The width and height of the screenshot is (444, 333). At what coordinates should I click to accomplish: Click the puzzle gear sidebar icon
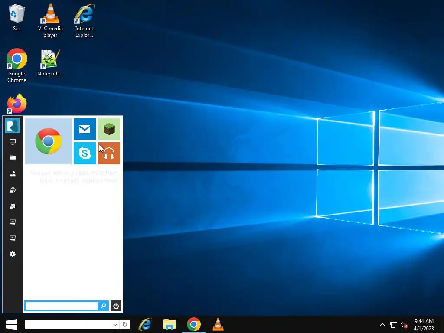point(13,206)
